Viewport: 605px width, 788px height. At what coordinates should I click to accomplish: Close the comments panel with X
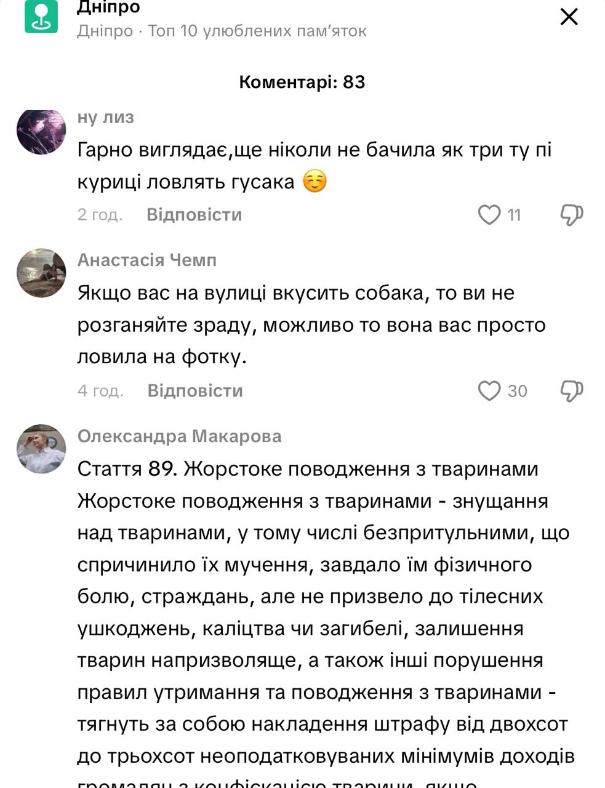coord(569,17)
